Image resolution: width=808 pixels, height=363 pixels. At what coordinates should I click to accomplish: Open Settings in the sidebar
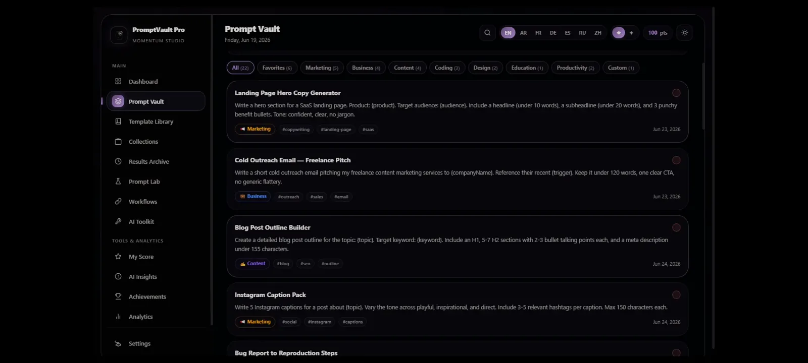(156, 344)
